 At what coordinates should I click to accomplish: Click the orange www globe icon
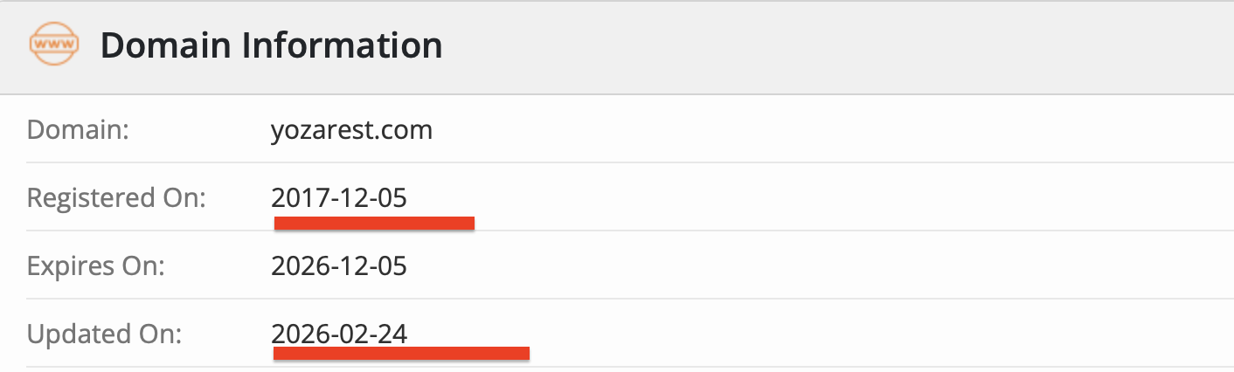[53, 44]
